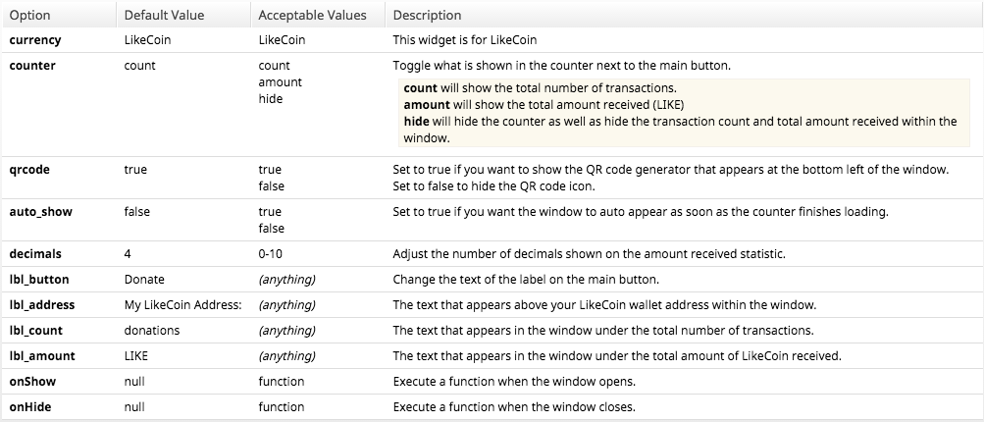
Task: Click the Default Value column header
Action: 183,15
